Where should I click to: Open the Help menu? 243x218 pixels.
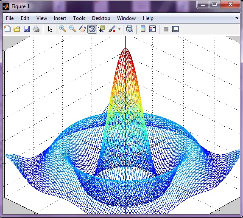(148, 18)
